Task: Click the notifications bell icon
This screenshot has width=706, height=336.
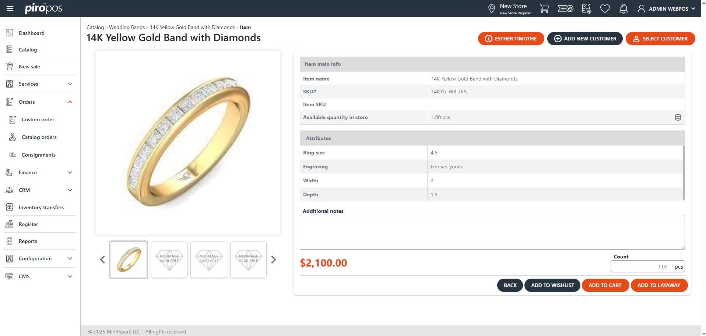Action: pos(624,8)
